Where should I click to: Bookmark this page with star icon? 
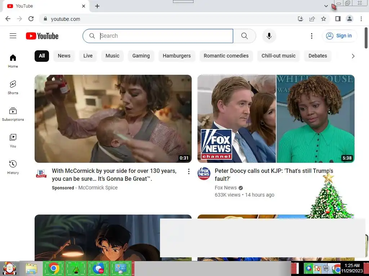pyautogui.click(x=324, y=19)
